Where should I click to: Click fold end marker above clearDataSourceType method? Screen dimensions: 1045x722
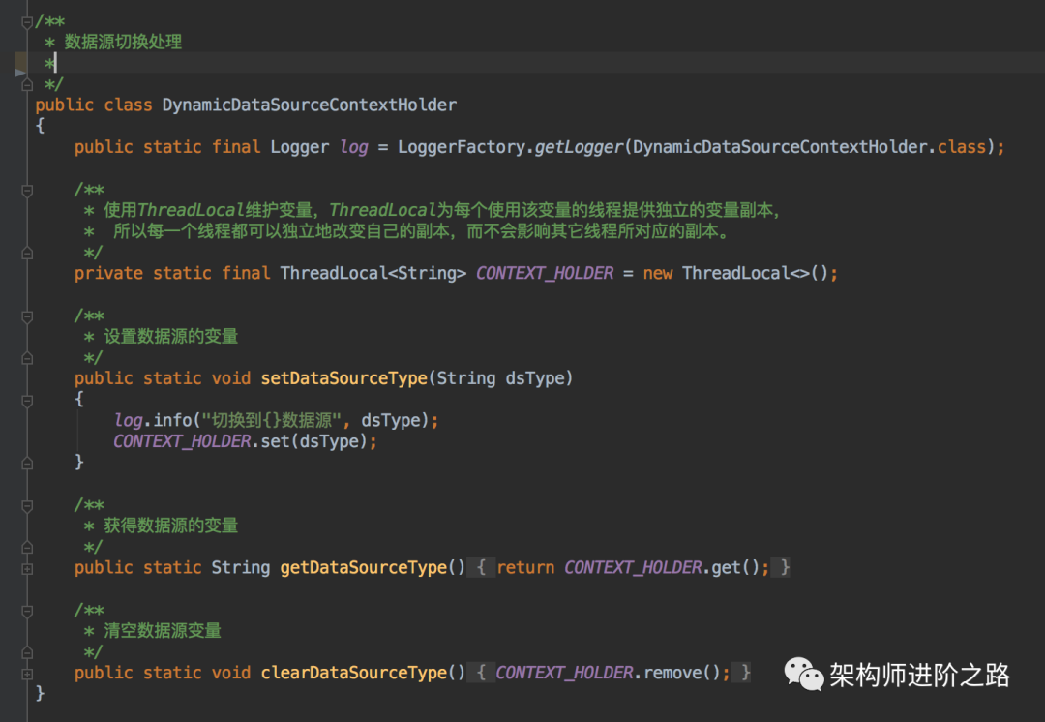(27, 652)
